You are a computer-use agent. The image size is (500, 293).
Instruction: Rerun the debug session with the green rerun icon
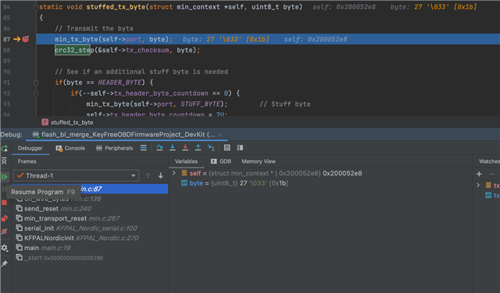[x=5, y=148]
